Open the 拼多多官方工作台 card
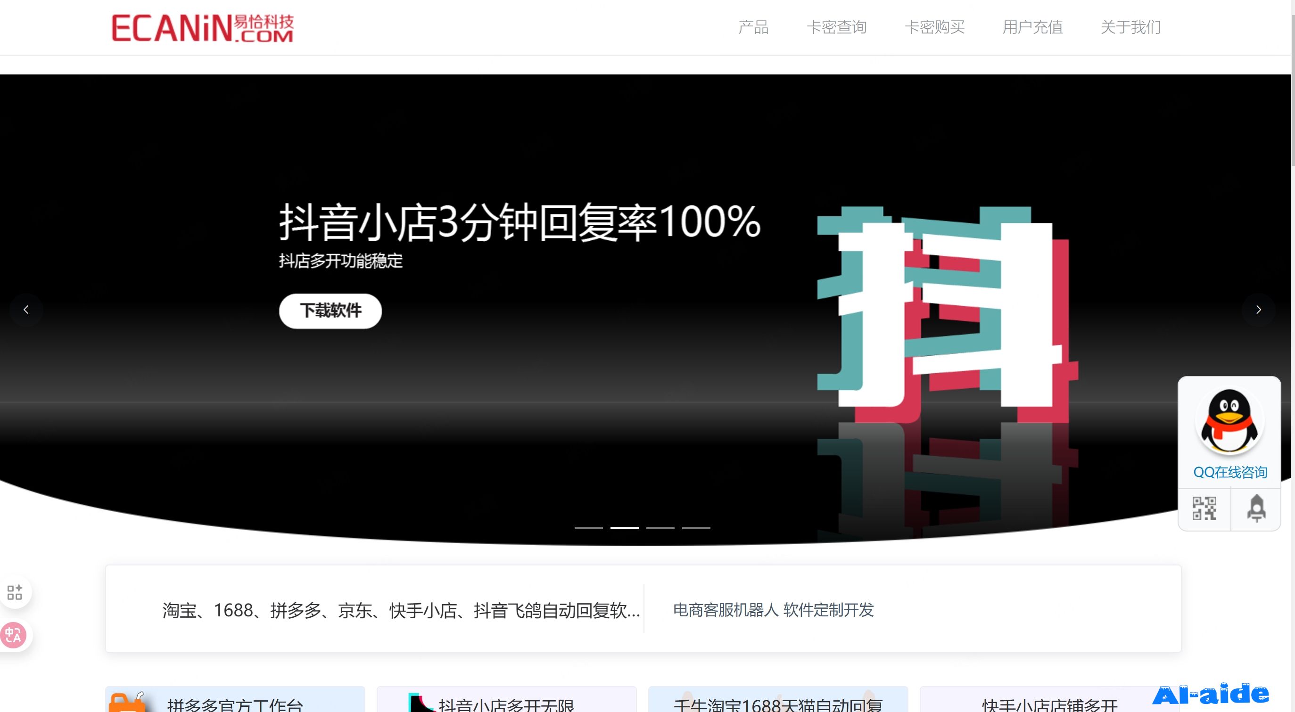This screenshot has height=712, width=1295. click(235, 700)
